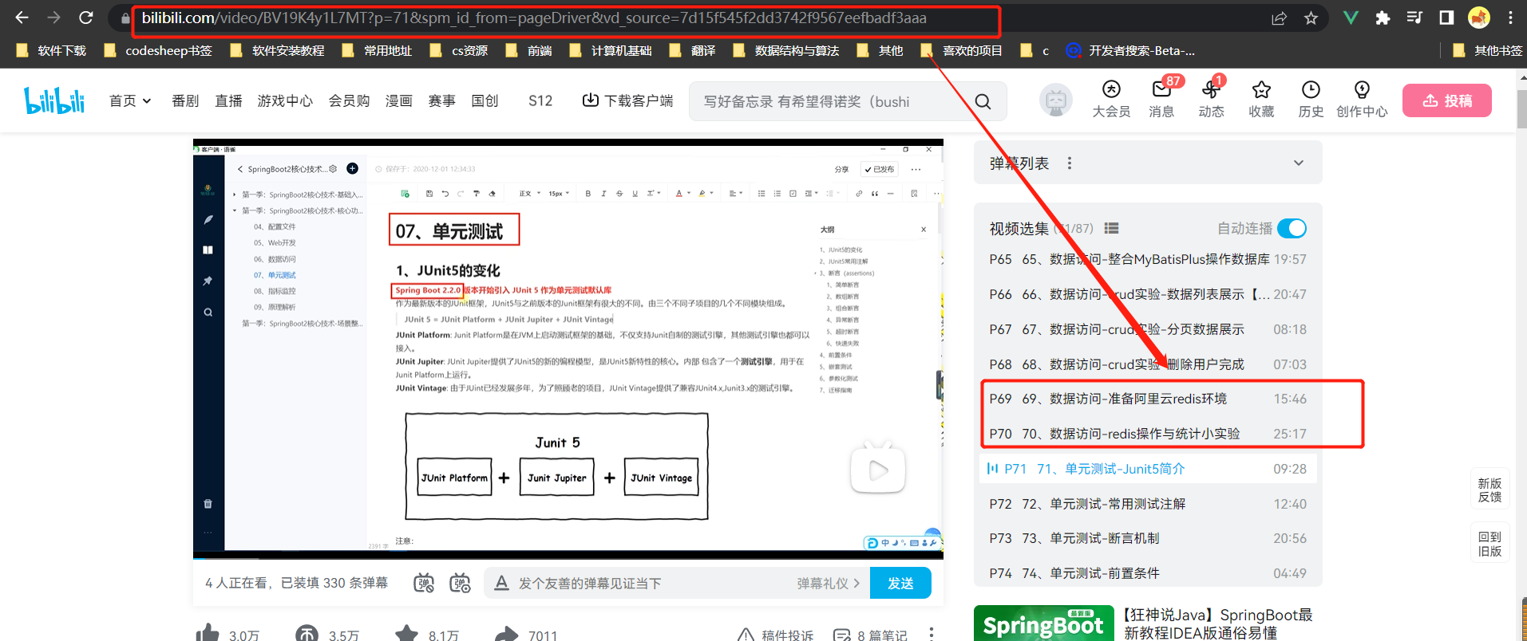
Task: Open the 收藏 favorites star icon
Action: tap(1261, 89)
